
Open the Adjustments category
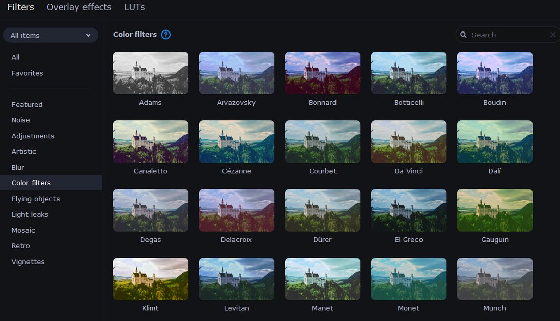[33, 136]
